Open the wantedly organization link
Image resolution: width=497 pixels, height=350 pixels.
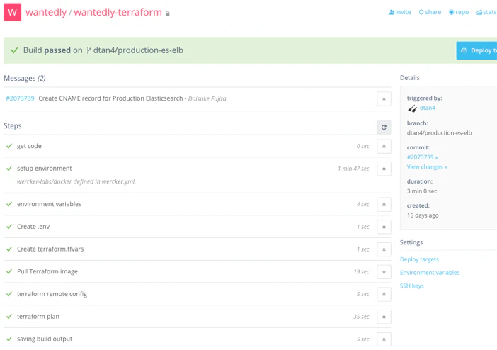46,12
